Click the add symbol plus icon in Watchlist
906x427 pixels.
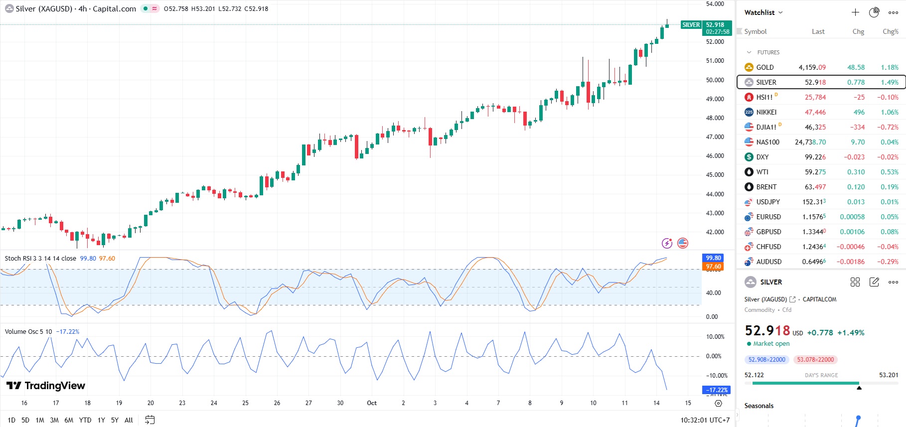click(855, 12)
